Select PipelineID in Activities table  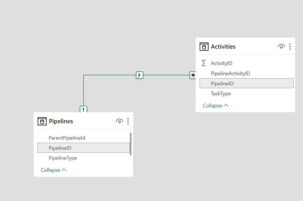246,83
